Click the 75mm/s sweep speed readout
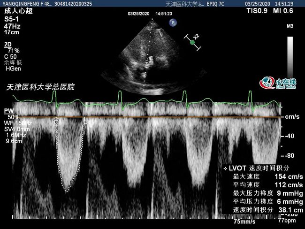Screen dimensions: 305x229 [x=244, y=221]
